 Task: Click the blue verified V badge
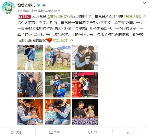(x=39, y=5)
